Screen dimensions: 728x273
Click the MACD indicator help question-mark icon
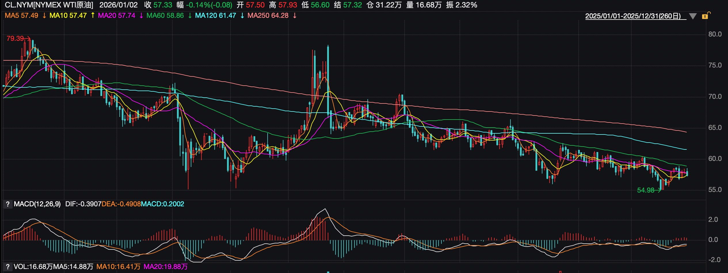(x=8, y=204)
